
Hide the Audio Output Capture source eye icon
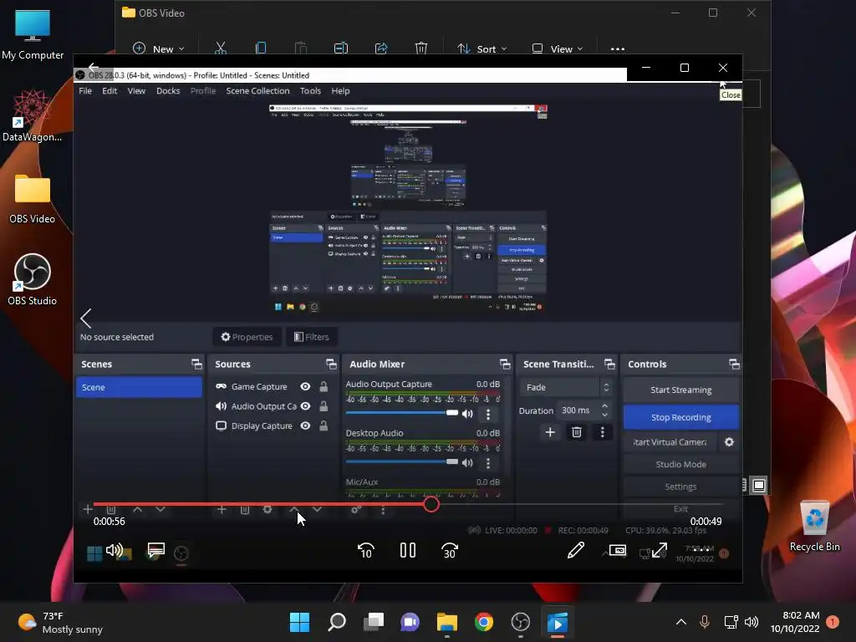point(305,406)
